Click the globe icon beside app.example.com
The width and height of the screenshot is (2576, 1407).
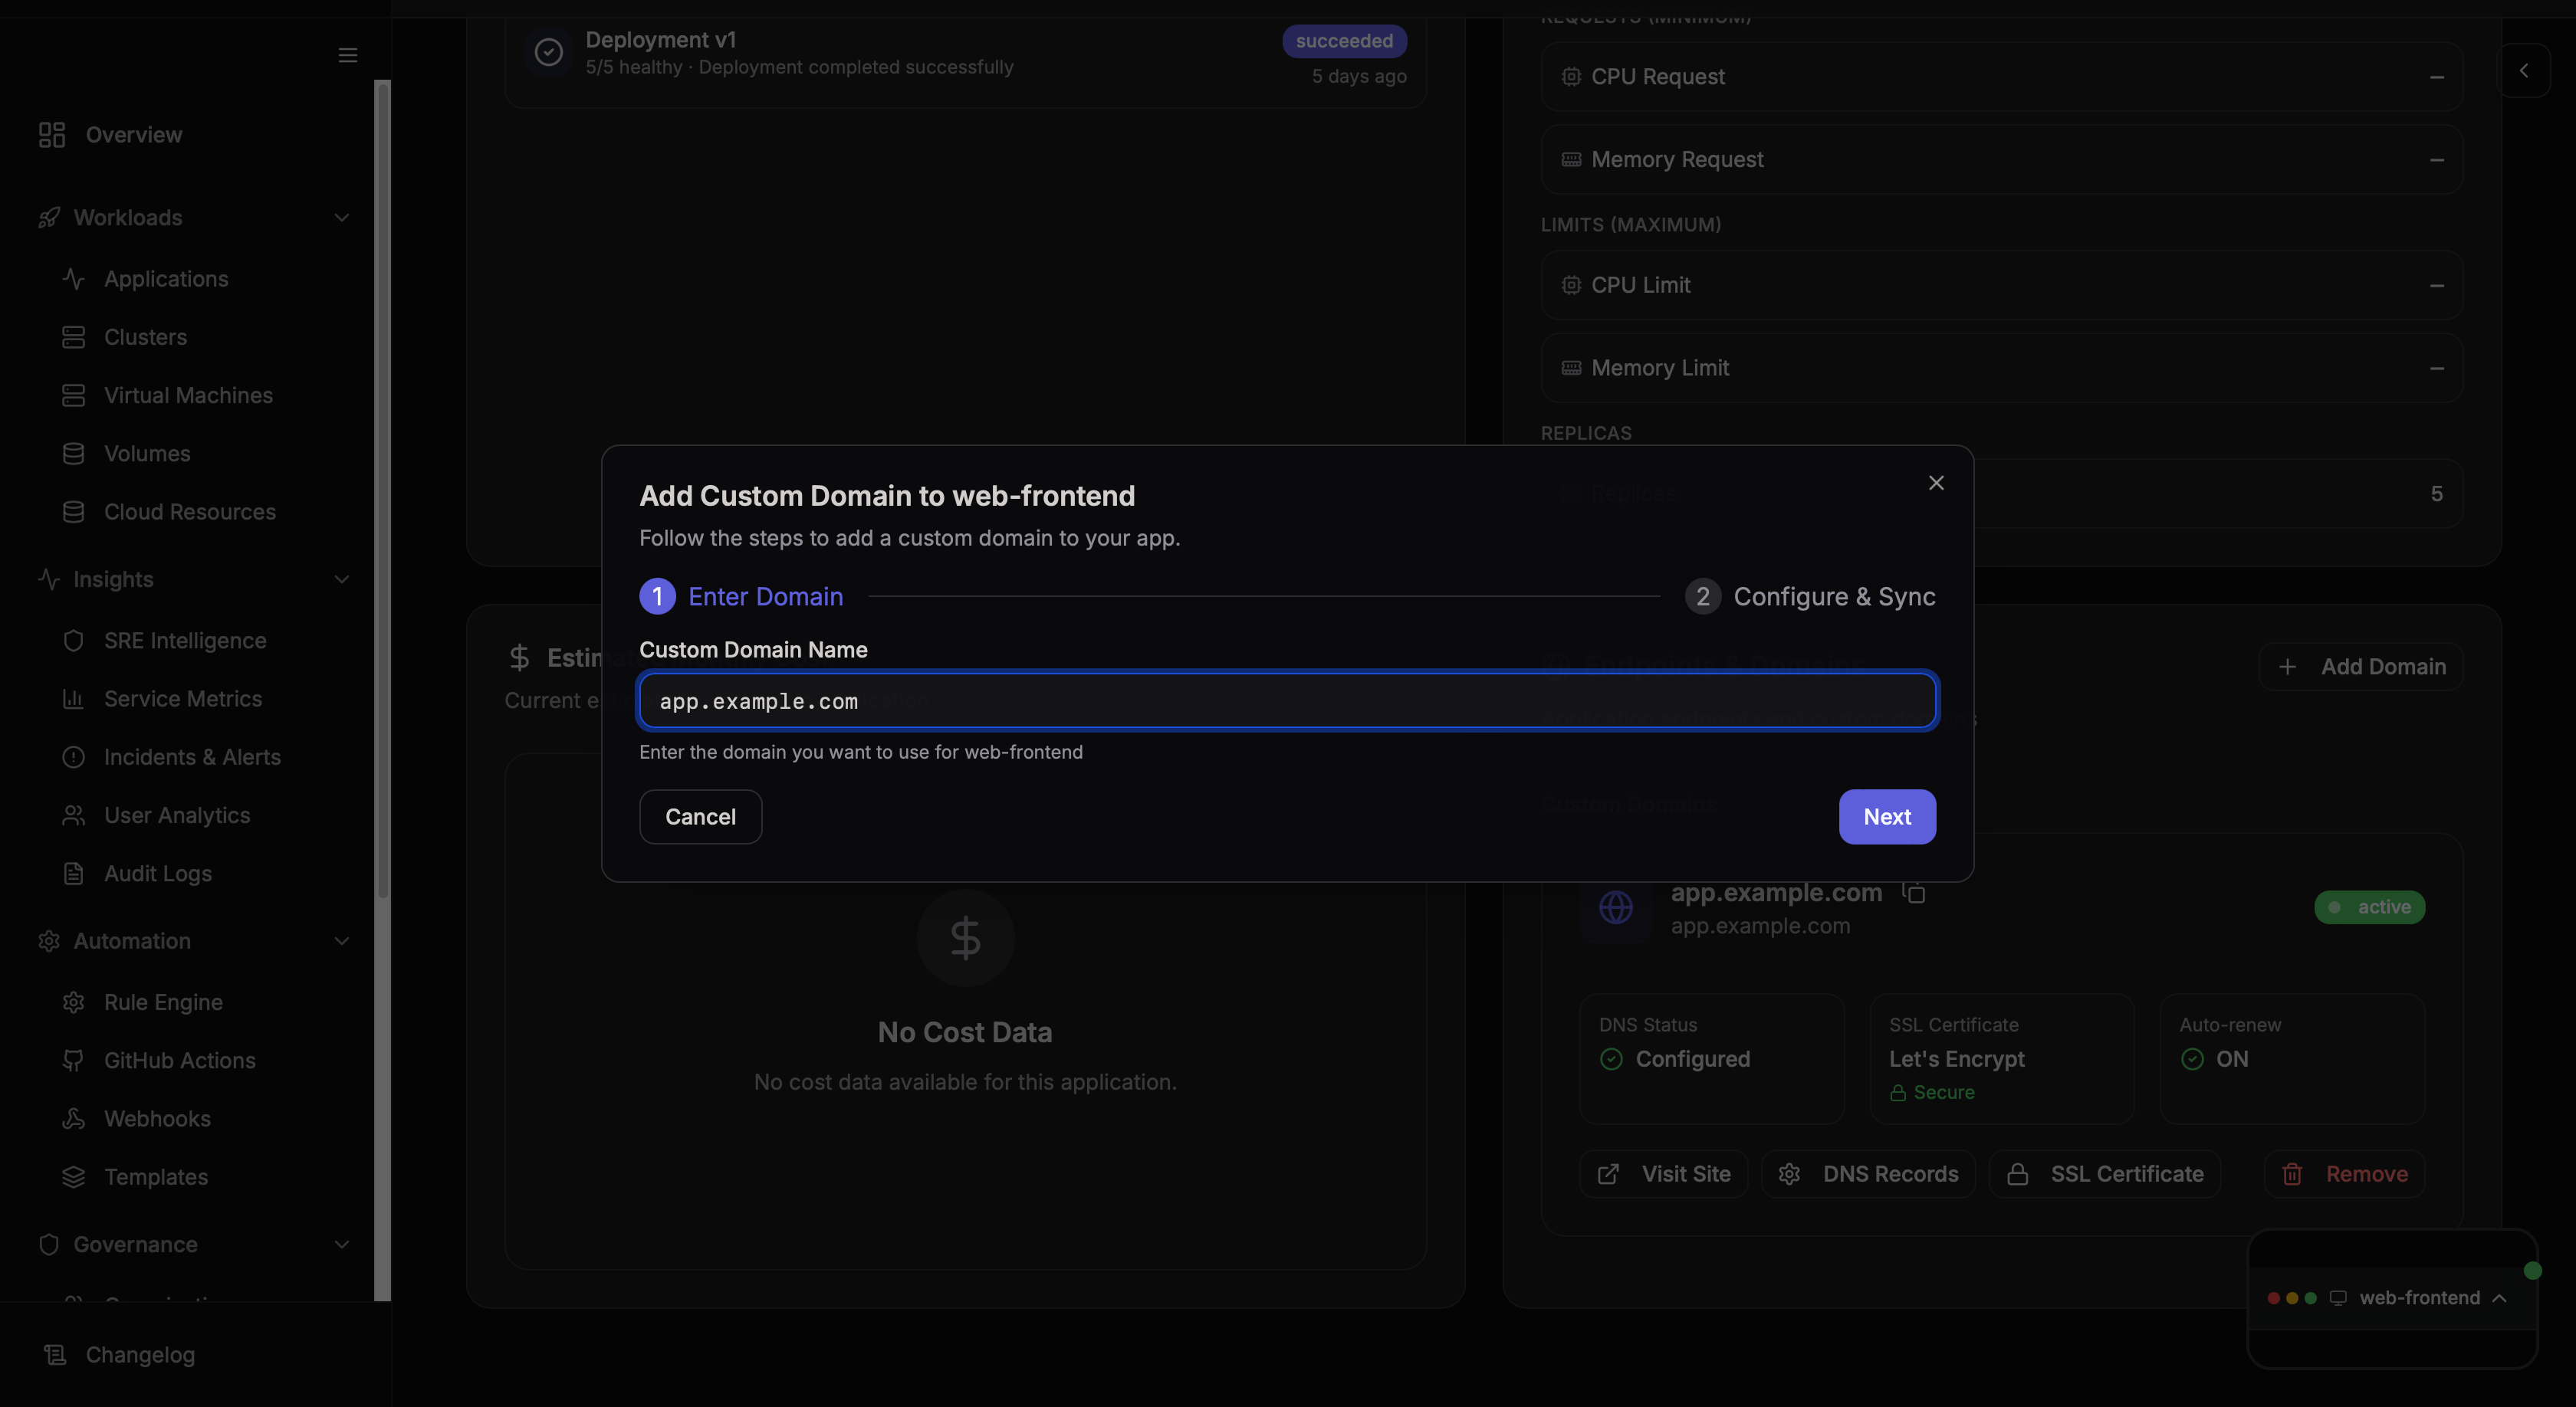[1615, 907]
